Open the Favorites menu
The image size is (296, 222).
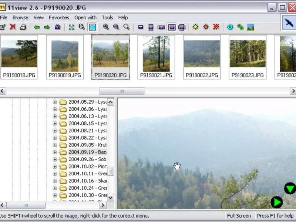[x=59, y=17]
